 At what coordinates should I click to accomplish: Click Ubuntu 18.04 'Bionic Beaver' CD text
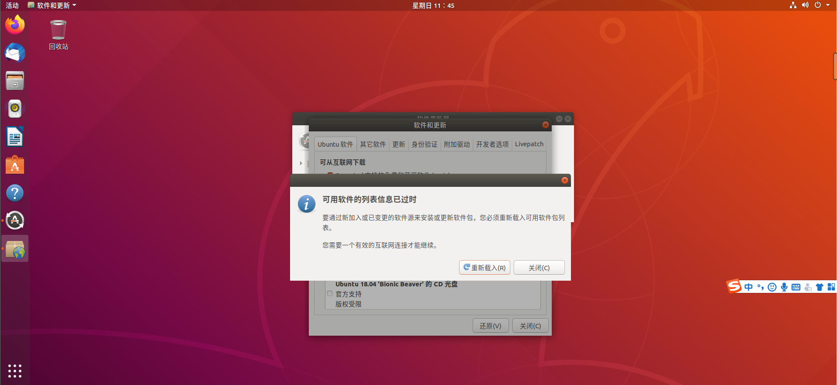tap(396, 284)
